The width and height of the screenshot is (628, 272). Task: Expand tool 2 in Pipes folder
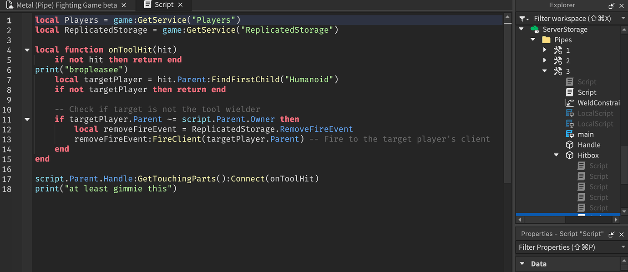(545, 60)
